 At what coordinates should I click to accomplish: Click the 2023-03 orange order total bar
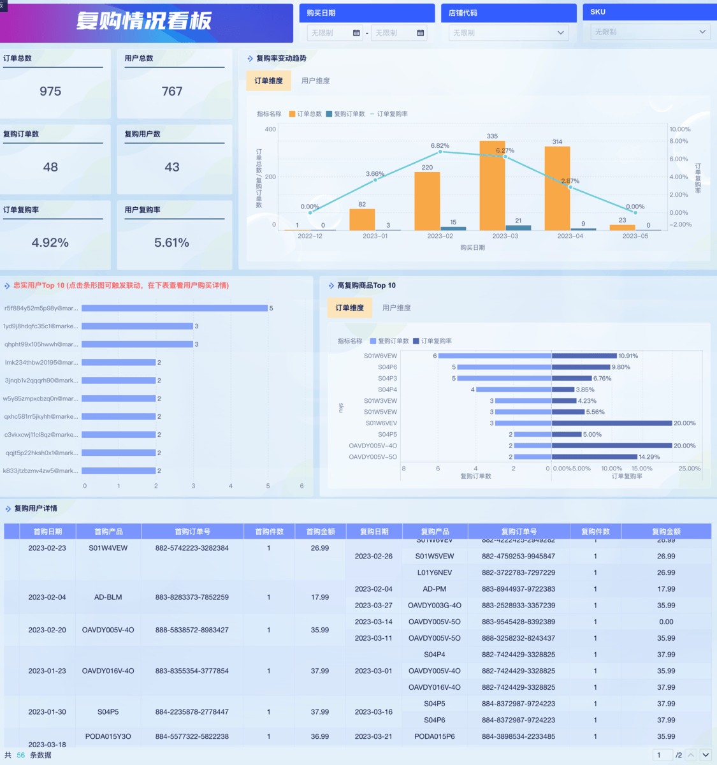[492, 185]
